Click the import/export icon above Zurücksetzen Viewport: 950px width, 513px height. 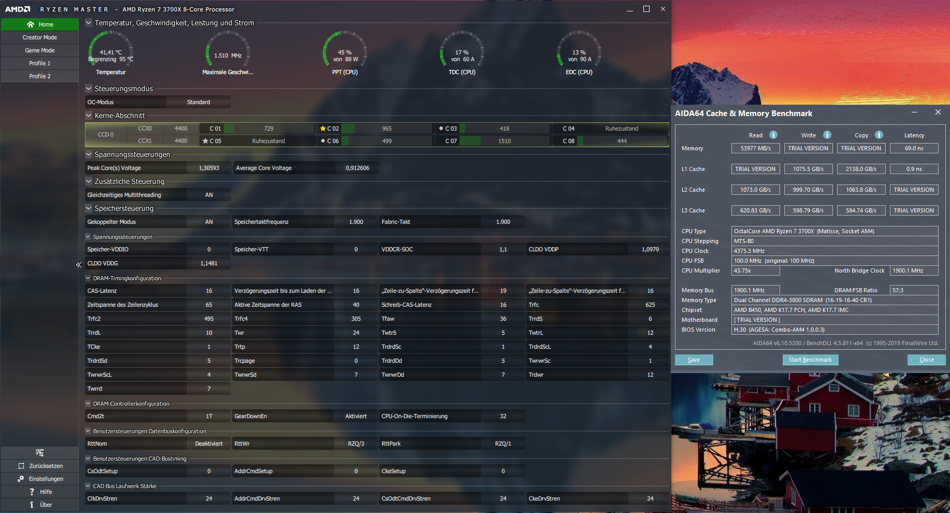(40, 453)
